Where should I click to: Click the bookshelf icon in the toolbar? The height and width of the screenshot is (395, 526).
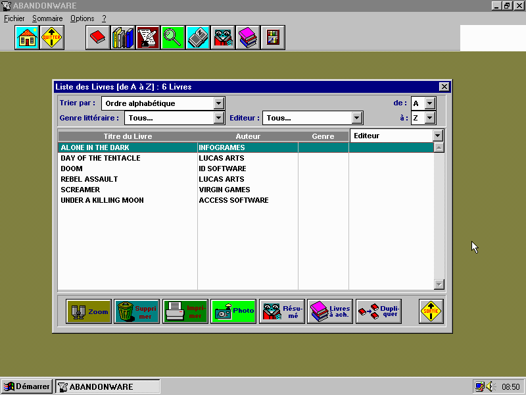[272, 38]
